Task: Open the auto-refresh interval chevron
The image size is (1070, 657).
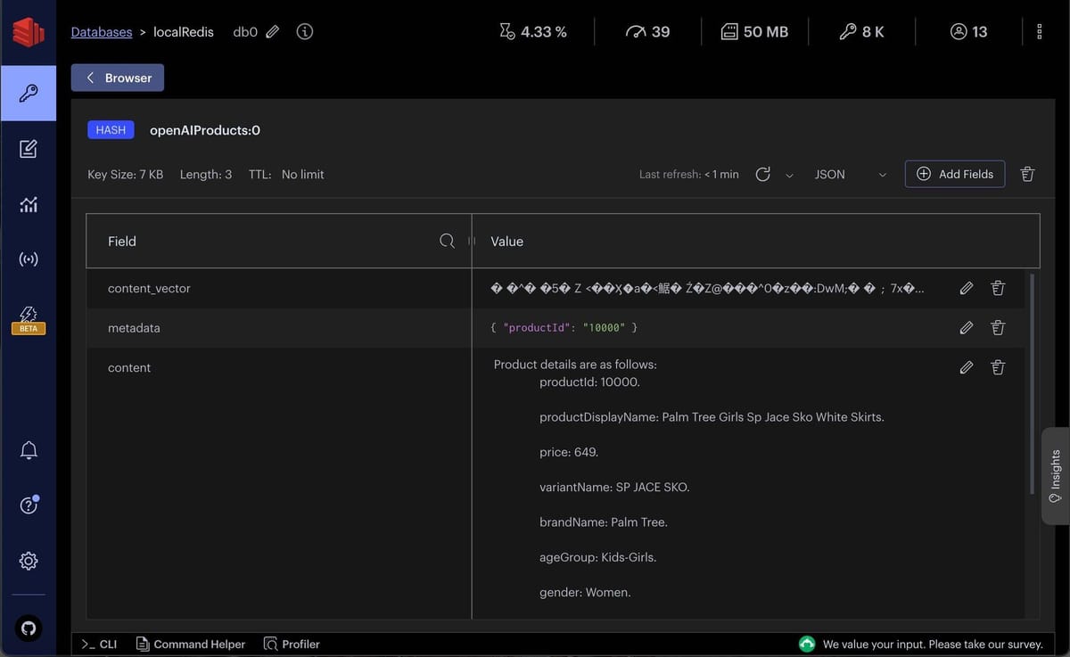Action: coord(788,174)
